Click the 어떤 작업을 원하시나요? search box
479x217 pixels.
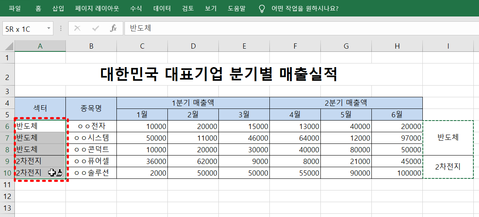[x=305, y=8]
